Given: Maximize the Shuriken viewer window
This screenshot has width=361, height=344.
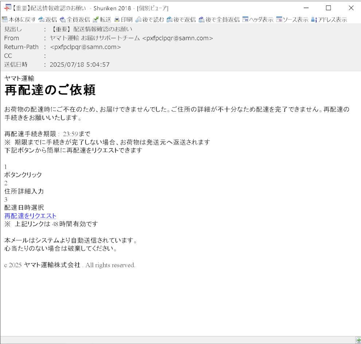Looking at the screenshot, I should (x=329, y=8).
